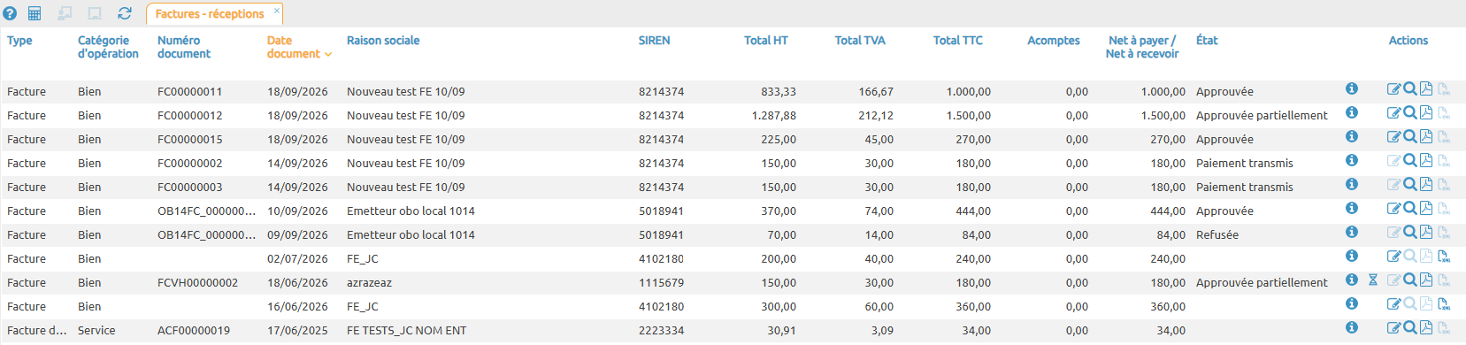The width and height of the screenshot is (1466, 345).
Task: Click date 17/06/2025 cell
Action: [297, 331]
